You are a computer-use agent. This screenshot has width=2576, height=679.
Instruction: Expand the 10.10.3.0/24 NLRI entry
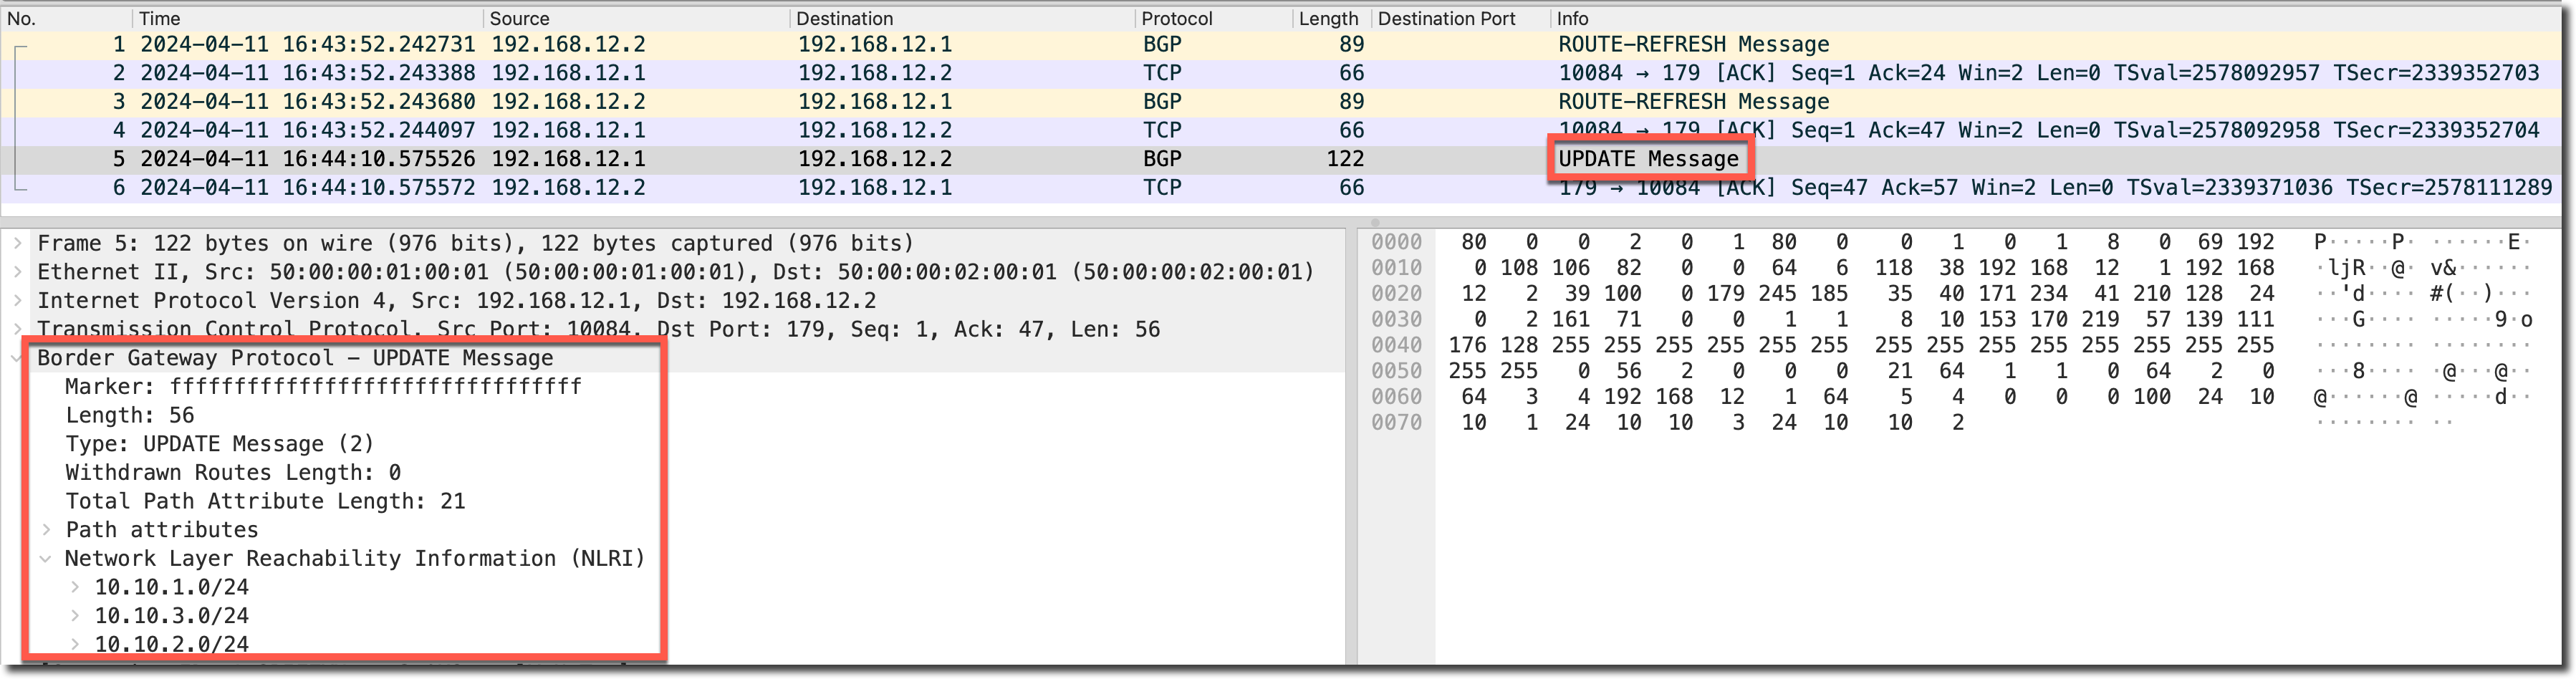click(75, 616)
